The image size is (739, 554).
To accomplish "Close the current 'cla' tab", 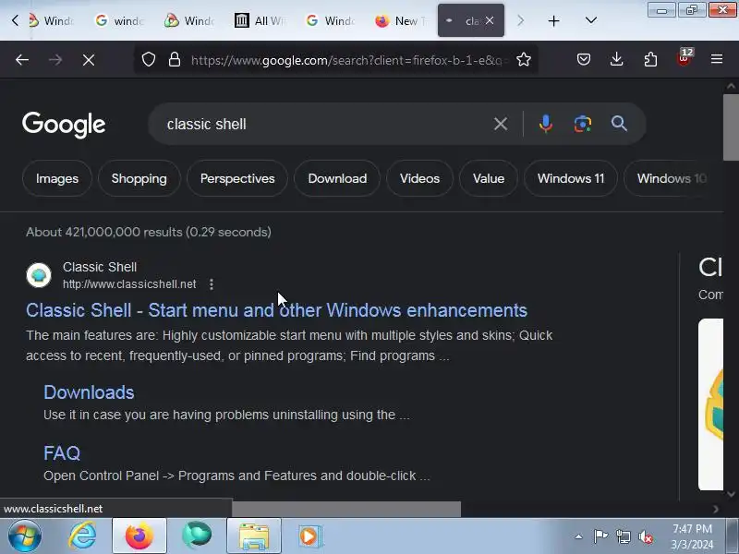I will pos(490,20).
